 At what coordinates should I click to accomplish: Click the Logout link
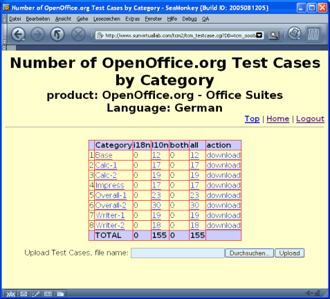point(310,118)
